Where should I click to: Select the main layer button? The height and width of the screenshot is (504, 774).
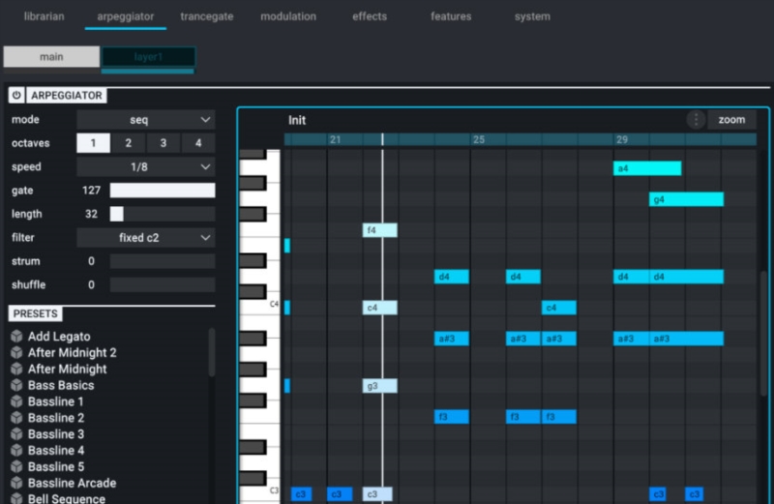click(x=51, y=57)
